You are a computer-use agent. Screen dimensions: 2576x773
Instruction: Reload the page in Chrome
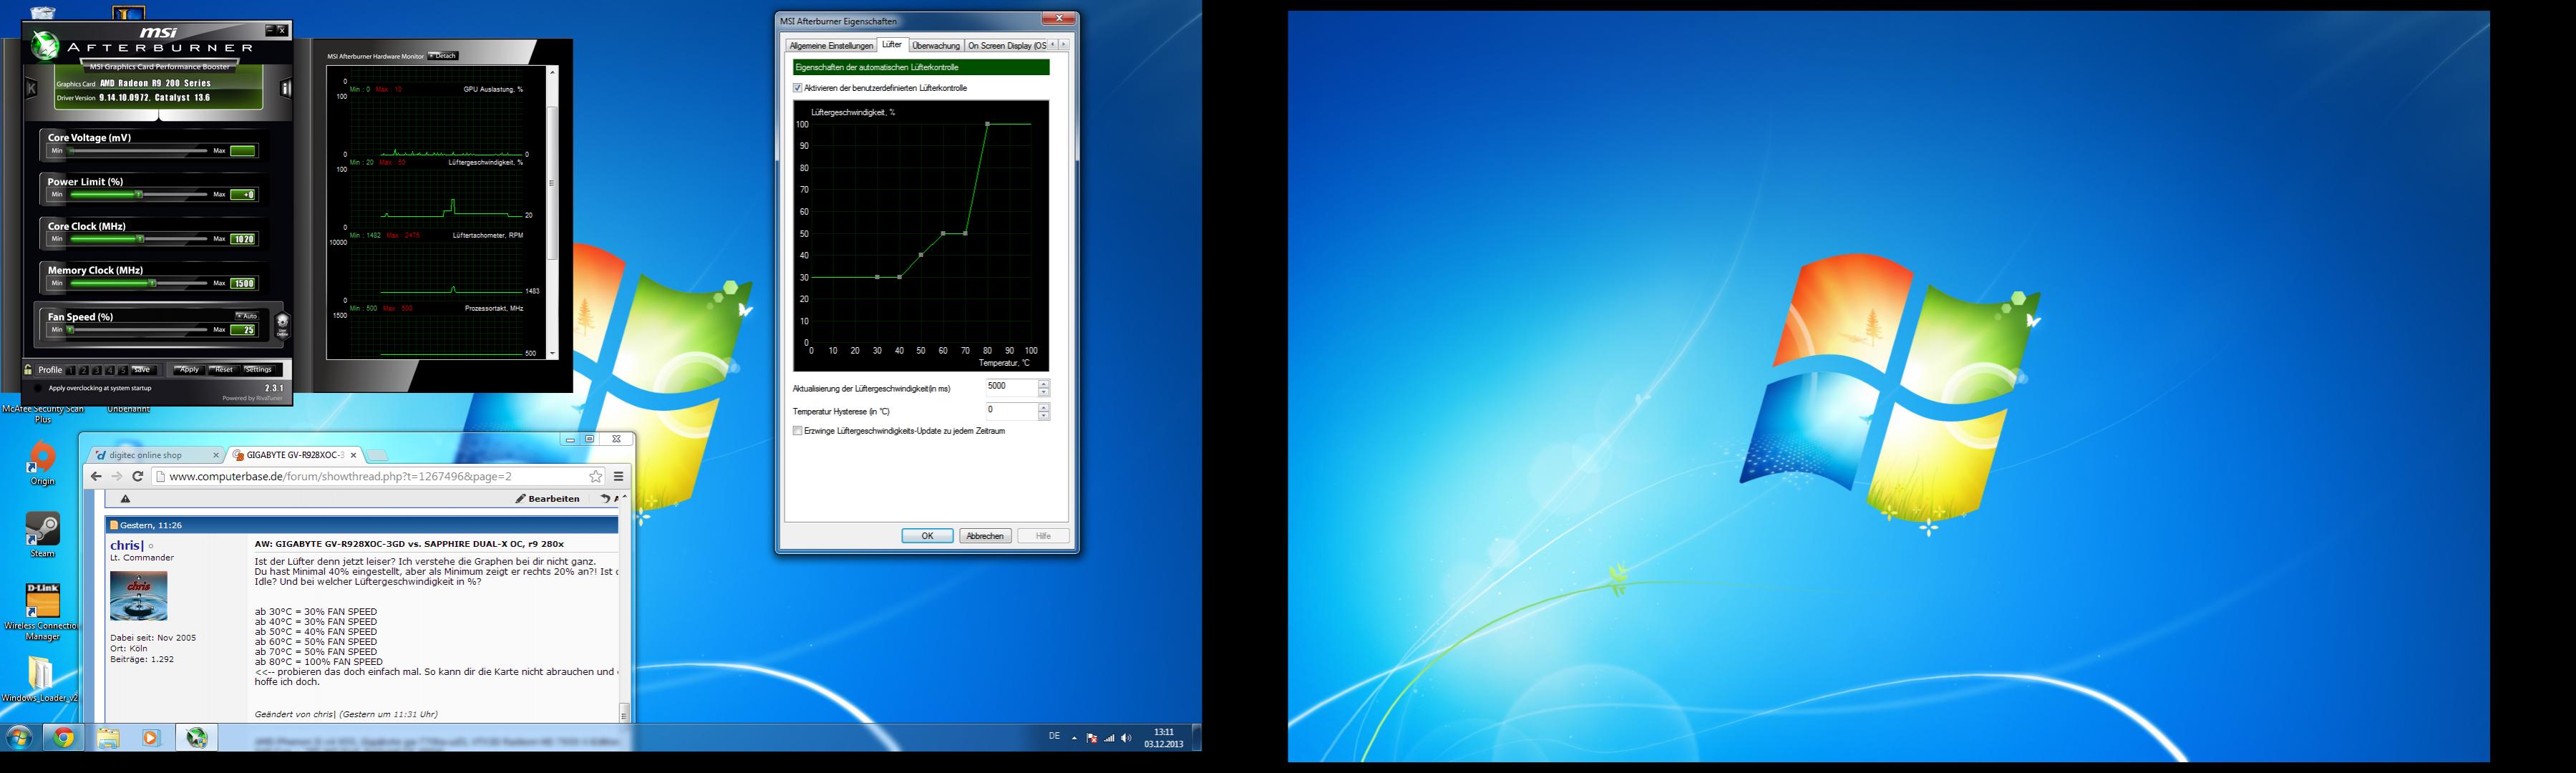pyautogui.click(x=138, y=477)
